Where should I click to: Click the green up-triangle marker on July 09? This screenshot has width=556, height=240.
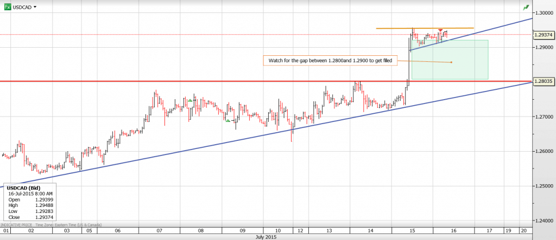tap(228, 120)
